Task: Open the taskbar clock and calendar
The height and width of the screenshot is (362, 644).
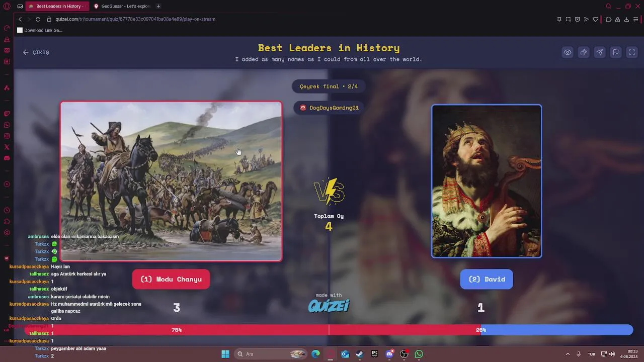Action: pos(629,354)
